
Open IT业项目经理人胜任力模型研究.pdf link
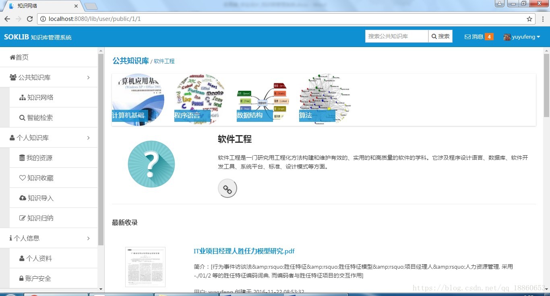[244, 251]
